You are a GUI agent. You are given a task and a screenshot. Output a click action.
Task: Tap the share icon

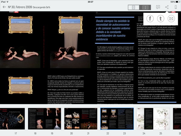pos(167,7)
